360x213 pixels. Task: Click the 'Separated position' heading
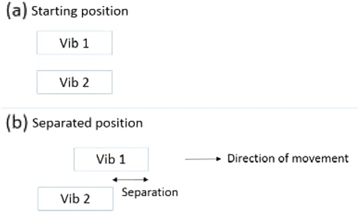(x=88, y=123)
